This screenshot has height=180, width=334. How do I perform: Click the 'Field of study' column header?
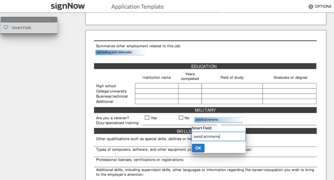(232, 78)
